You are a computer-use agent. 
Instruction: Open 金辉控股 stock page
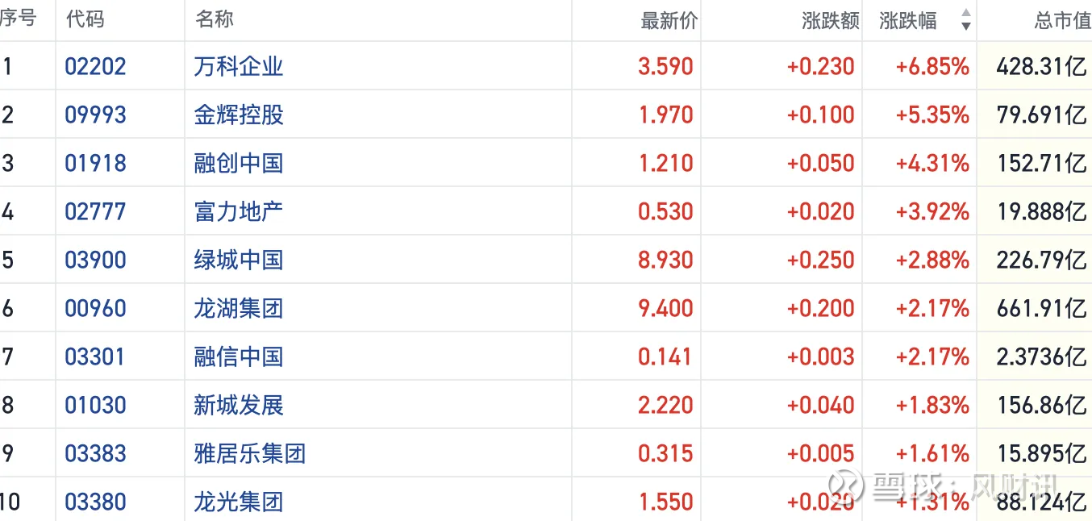point(239,115)
